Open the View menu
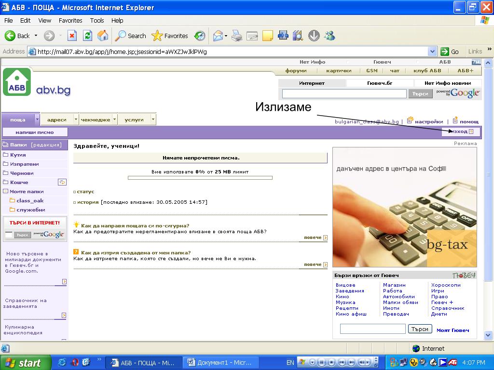The width and height of the screenshot is (494, 370). coord(45,20)
